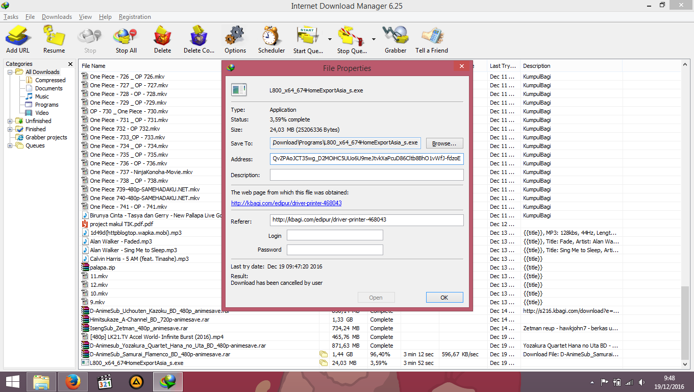Click the File Name column header

pyautogui.click(x=93, y=66)
